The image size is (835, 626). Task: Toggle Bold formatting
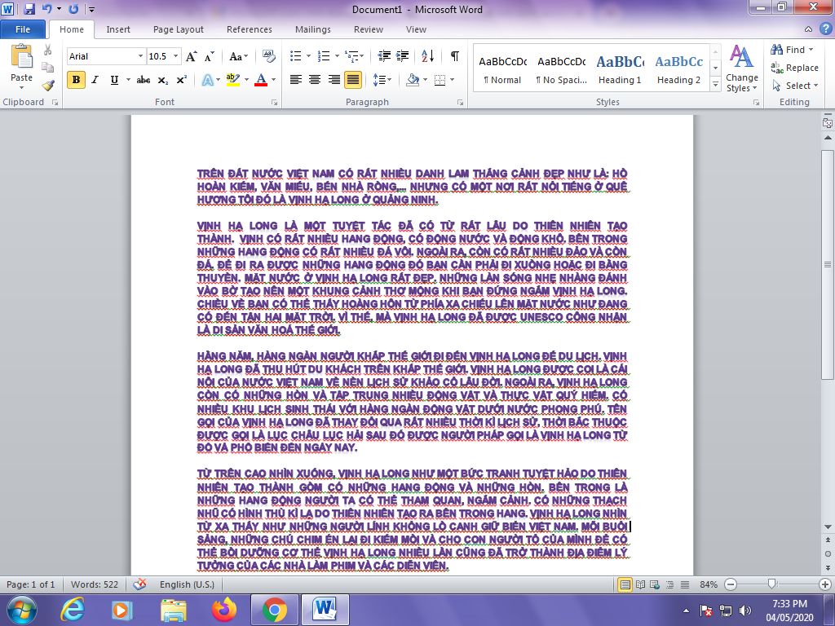click(x=76, y=80)
